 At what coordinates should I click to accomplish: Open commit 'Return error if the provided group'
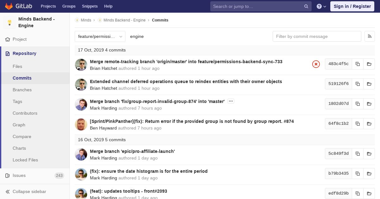click(x=192, y=121)
